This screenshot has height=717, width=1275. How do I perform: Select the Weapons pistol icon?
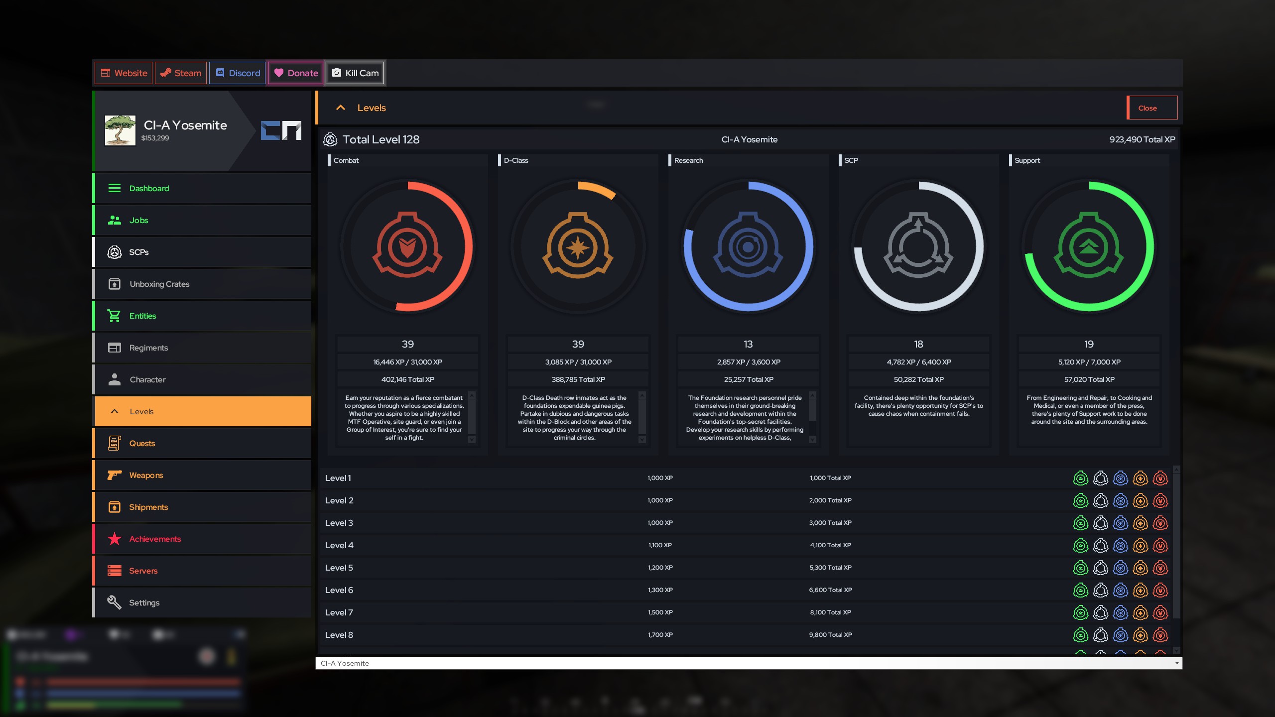pos(114,475)
